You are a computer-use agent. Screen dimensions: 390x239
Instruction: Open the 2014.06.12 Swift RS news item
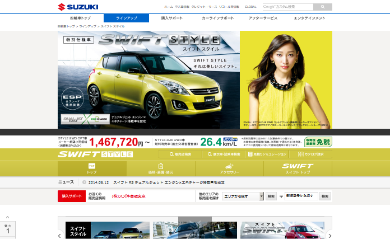[x=156, y=182]
